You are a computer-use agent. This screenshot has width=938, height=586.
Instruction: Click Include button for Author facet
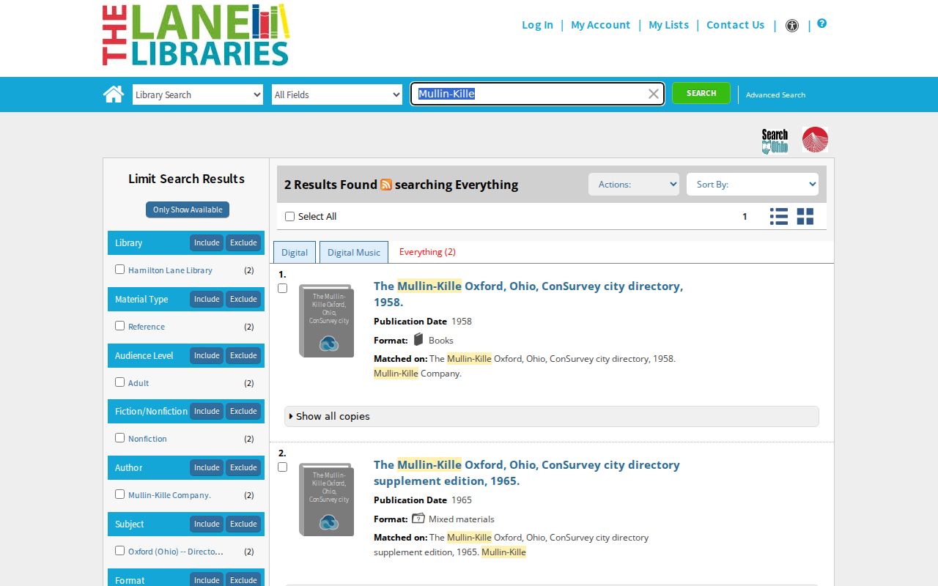click(207, 467)
